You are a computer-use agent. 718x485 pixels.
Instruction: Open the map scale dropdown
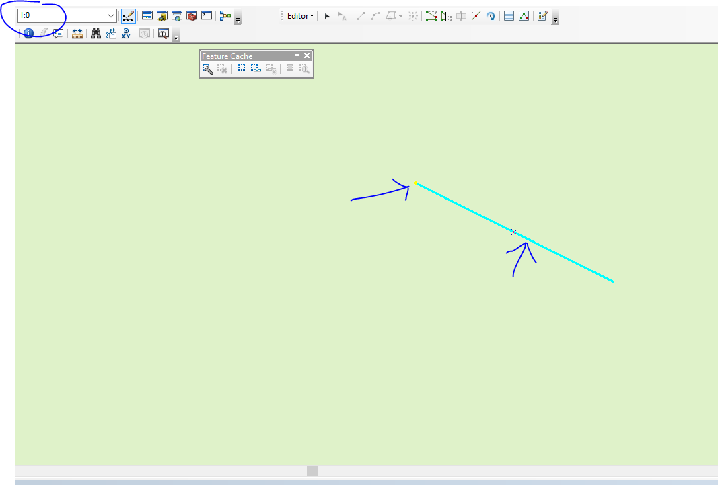[x=111, y=16]
